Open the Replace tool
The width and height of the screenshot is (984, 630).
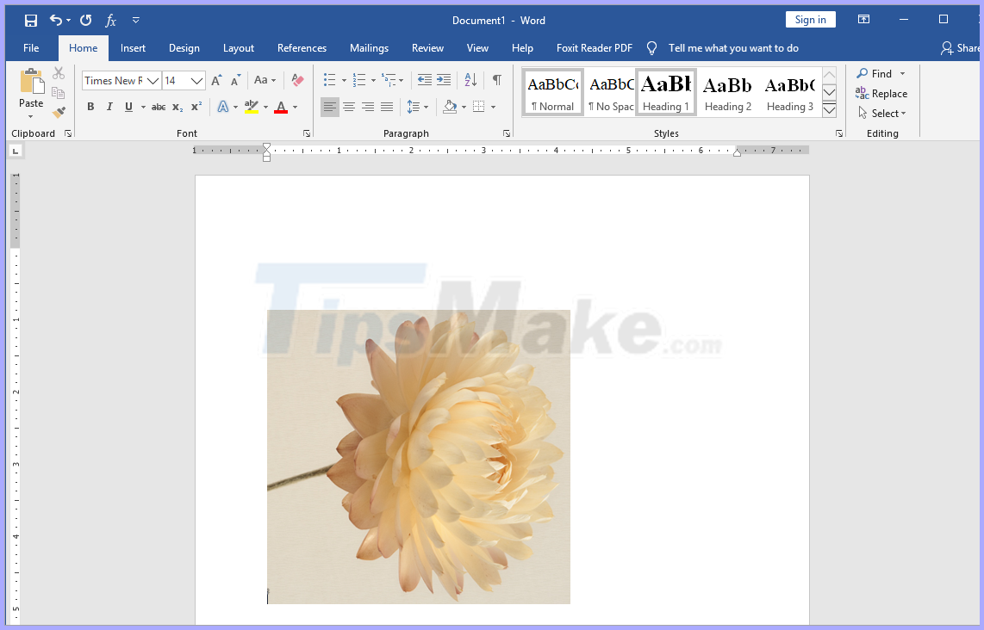coord(882,93)
